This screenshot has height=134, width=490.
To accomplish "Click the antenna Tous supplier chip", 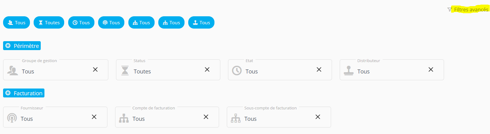I will pyautogui.click(x=111, y=23).
